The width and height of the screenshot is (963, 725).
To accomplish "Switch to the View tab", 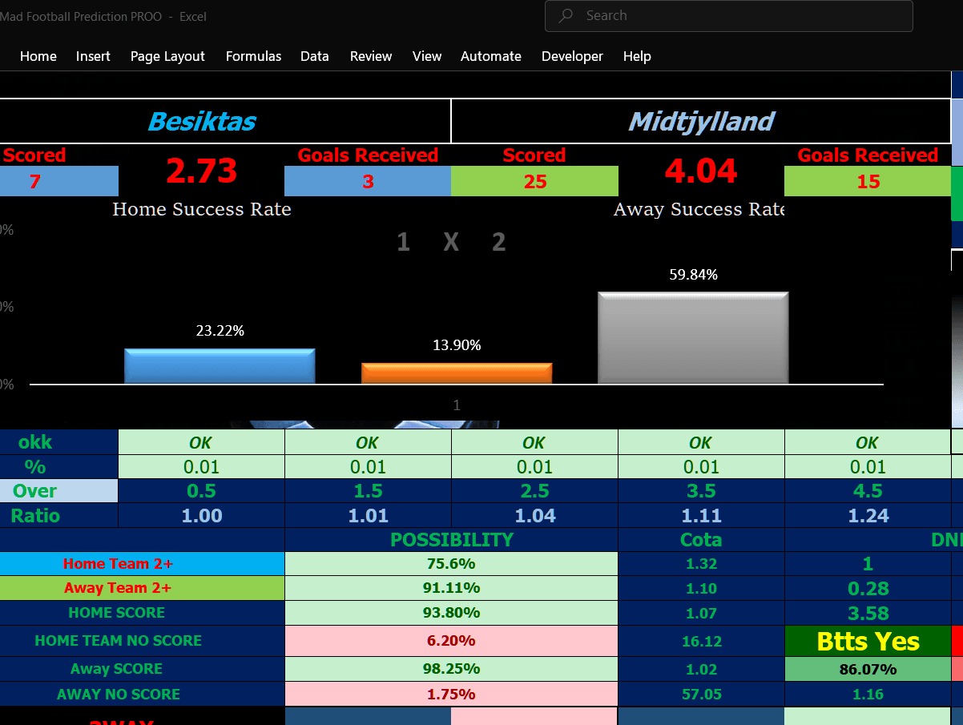I will pyautogui.click(x=427, y=56).
